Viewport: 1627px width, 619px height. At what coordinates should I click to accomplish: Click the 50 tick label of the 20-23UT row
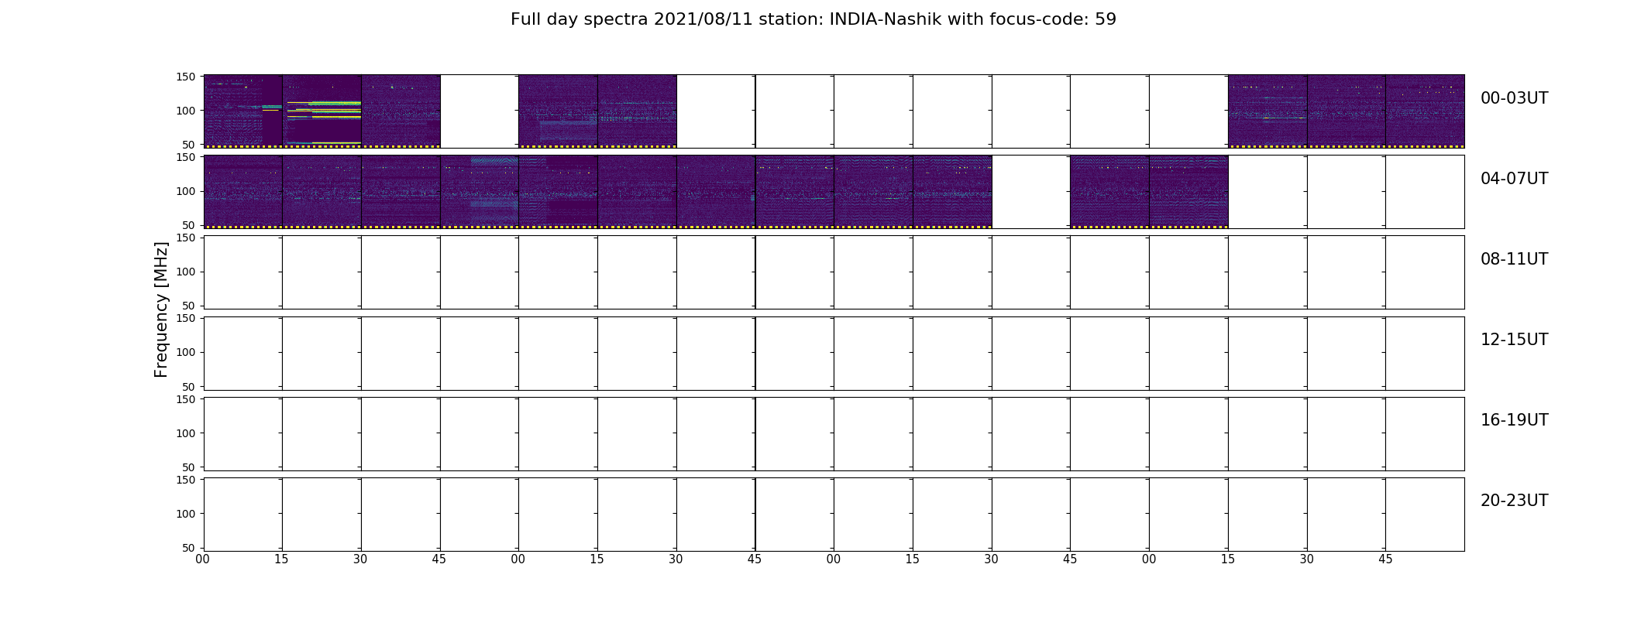coord(189,548)
